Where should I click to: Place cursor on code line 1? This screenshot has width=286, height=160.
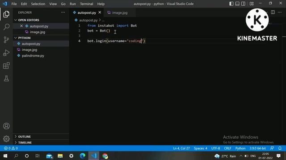pyautogui.click(x=112, y=26)
